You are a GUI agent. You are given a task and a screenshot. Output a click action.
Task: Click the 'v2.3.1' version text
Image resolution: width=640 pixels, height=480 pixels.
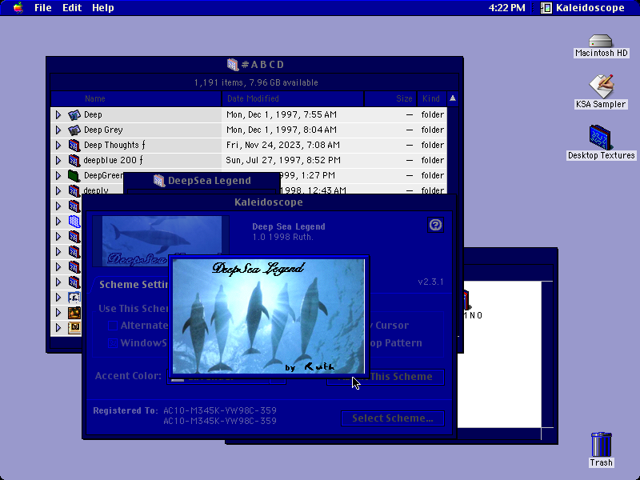[x=430, y=282]
